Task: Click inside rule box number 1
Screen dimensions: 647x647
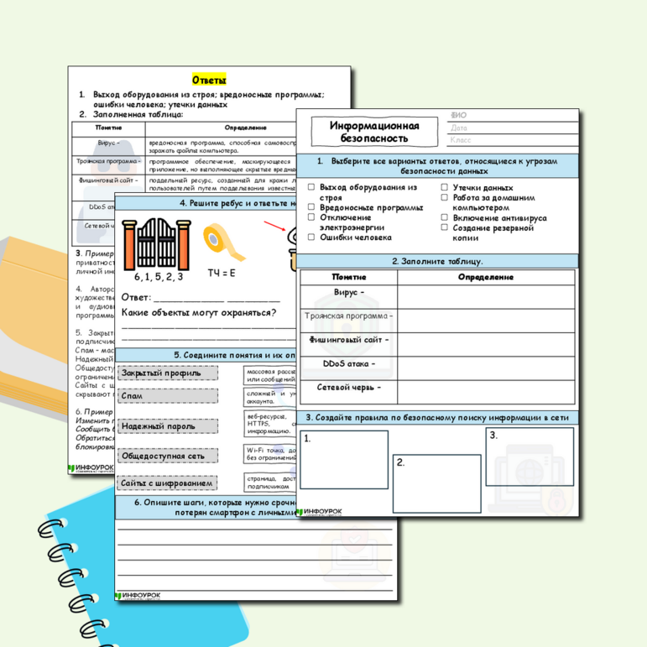Action: (345, 460)
